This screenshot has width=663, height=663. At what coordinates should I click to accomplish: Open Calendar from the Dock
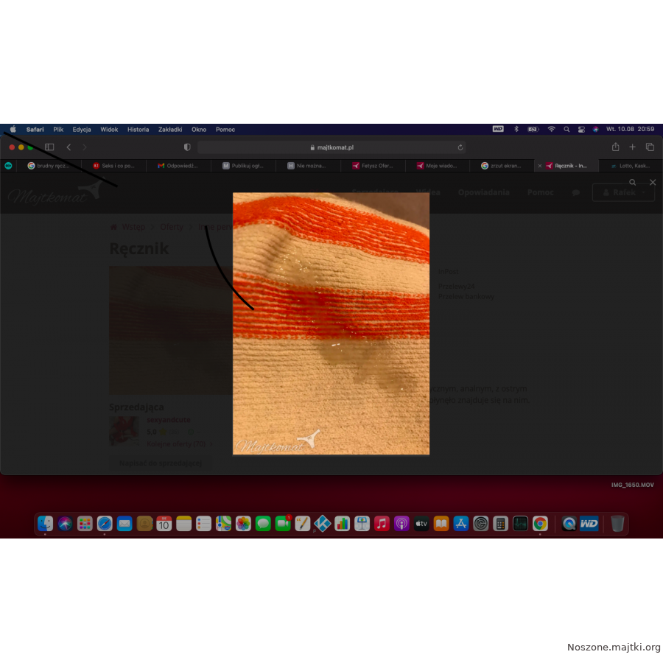click(x=164, y=524)
